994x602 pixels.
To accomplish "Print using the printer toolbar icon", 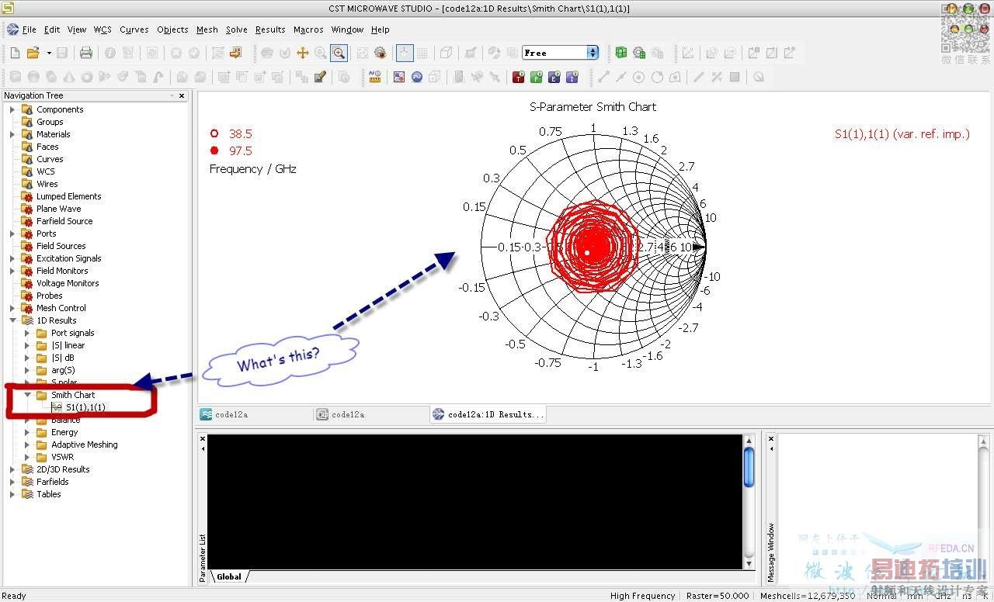I will [x=86, y=53].
